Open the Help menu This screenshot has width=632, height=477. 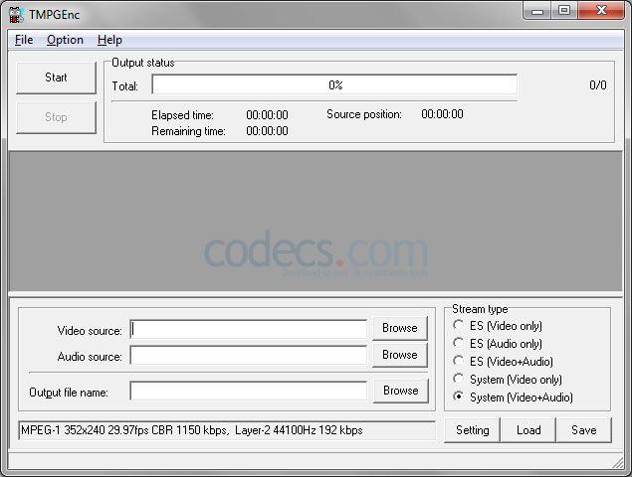(x=109, y=40)
